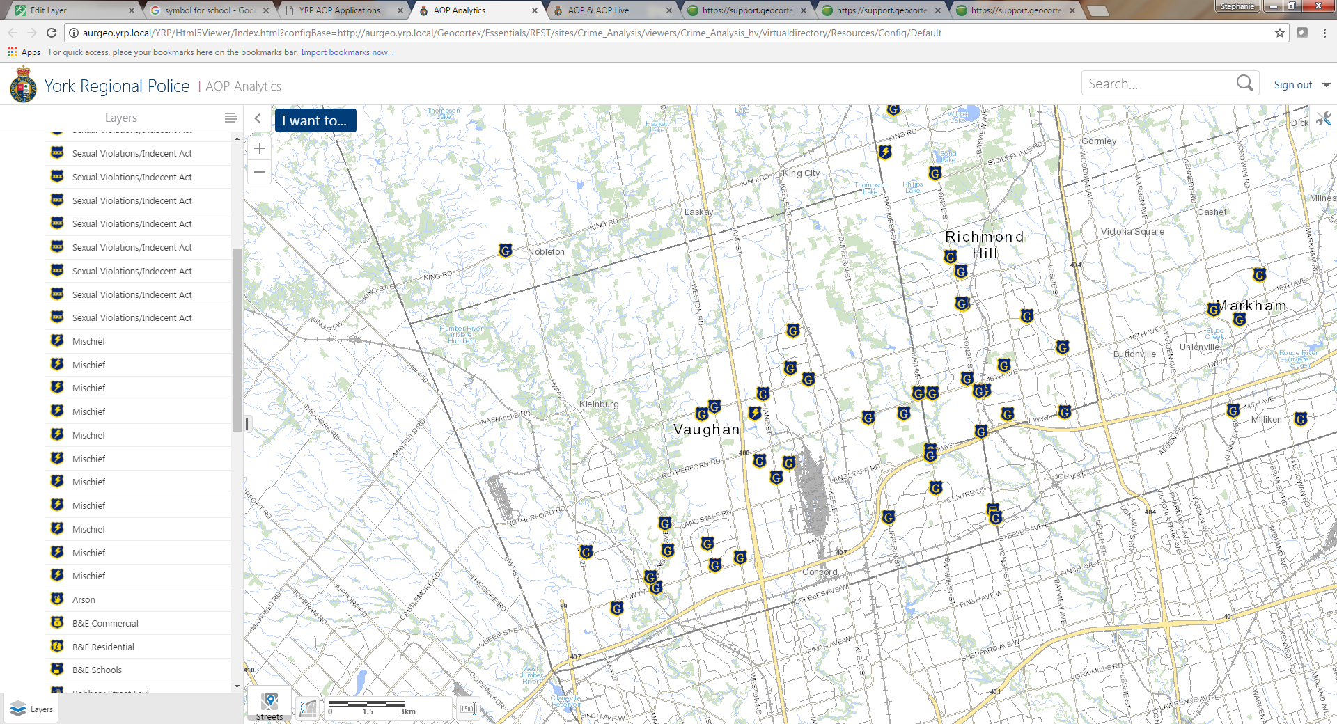Close the AOP & AOP Live tab
Viewport: 1337px width, 724px height.
click(x=669, y=10)
